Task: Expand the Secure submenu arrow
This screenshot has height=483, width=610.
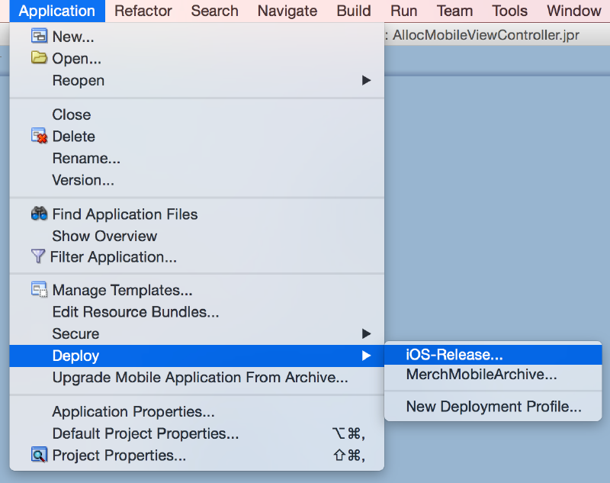Action: click(x=366, y=333)
